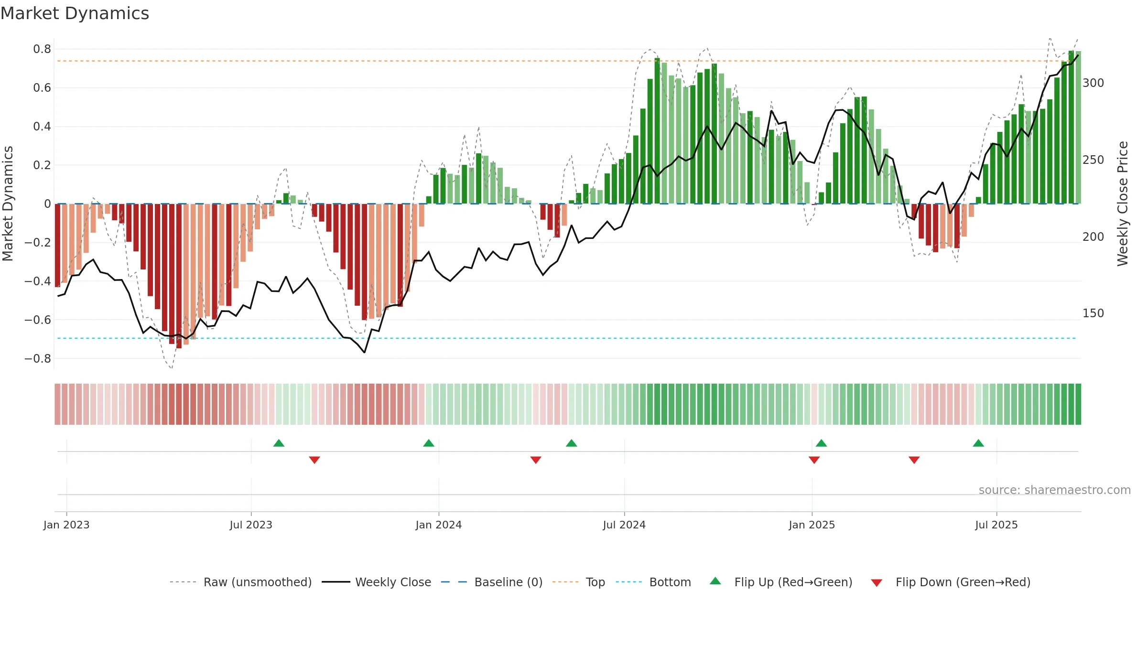Image resolution: width=1147 pixels, height=645 pixels.
Task: Click the 300 right axis price label
Action: pyautogui.click(x=1093, y=83)
